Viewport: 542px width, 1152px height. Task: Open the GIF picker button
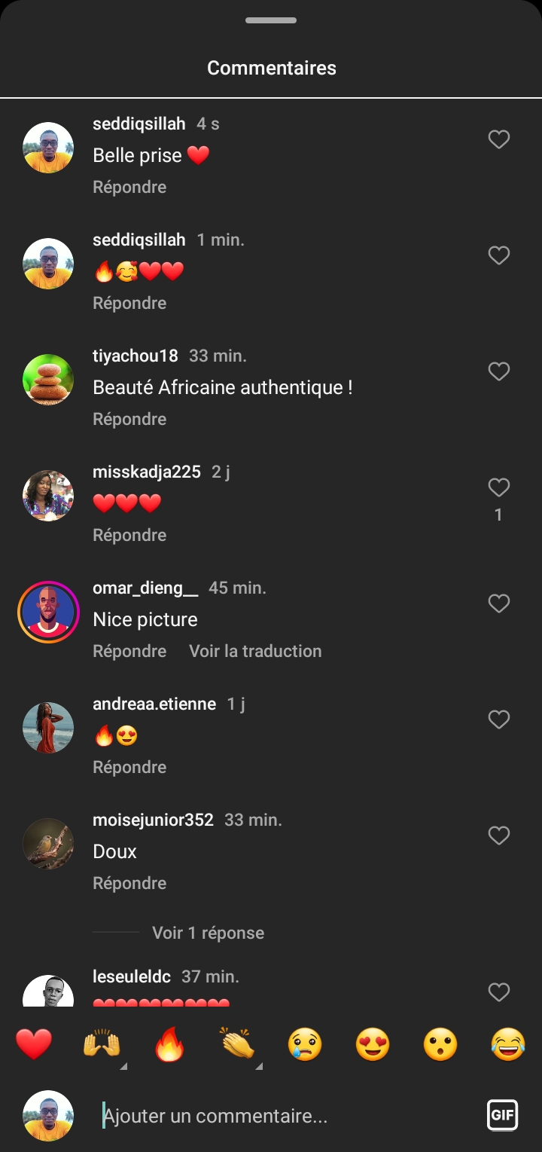[502, 1115]
